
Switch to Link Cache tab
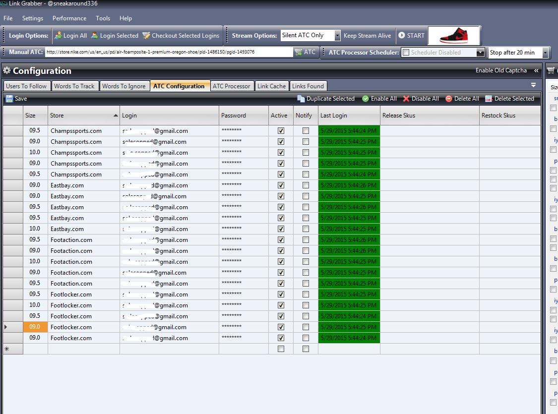click(x=271, y=86)
